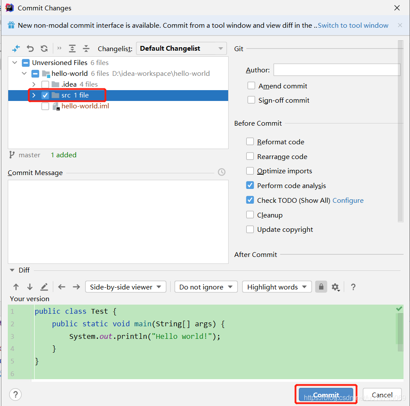410x406 pixels.
Task: Open the Default Changelist dropdown
Action: [x=181, y=49]
